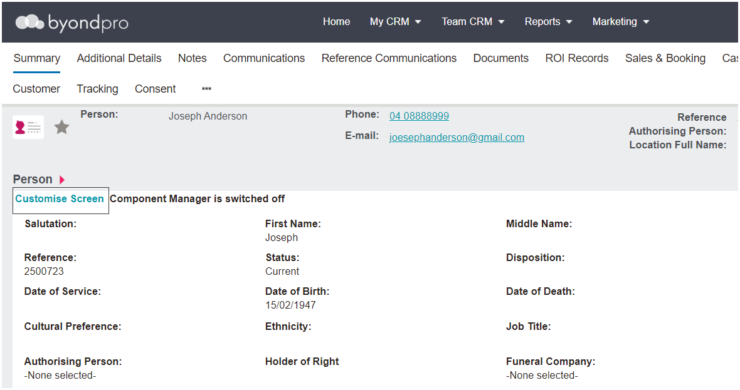Open the Documents tab
740x390 pixels.
tap(500, 58)
